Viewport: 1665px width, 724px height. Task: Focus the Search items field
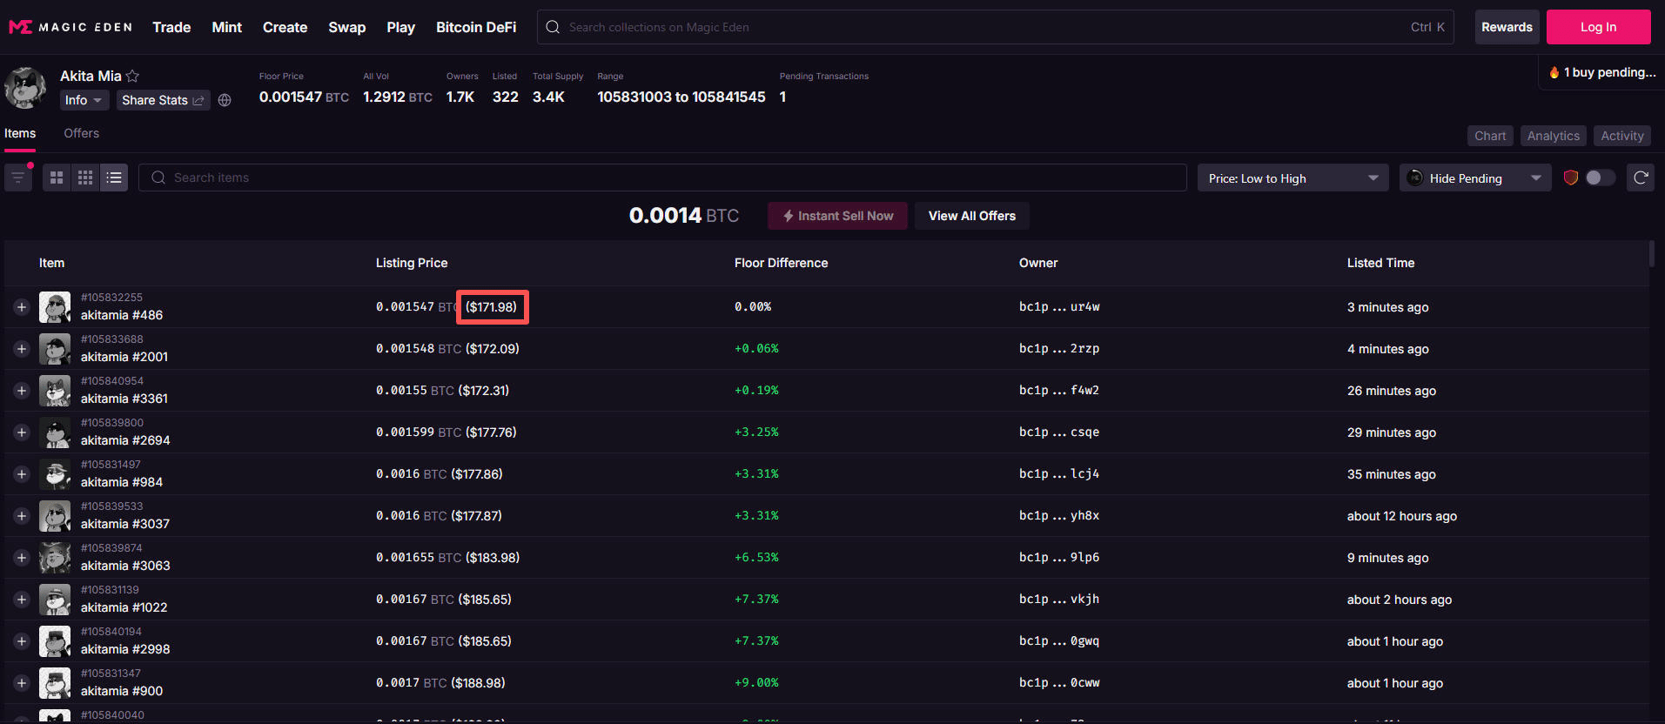pyautogui.click(x=661, y=178)
